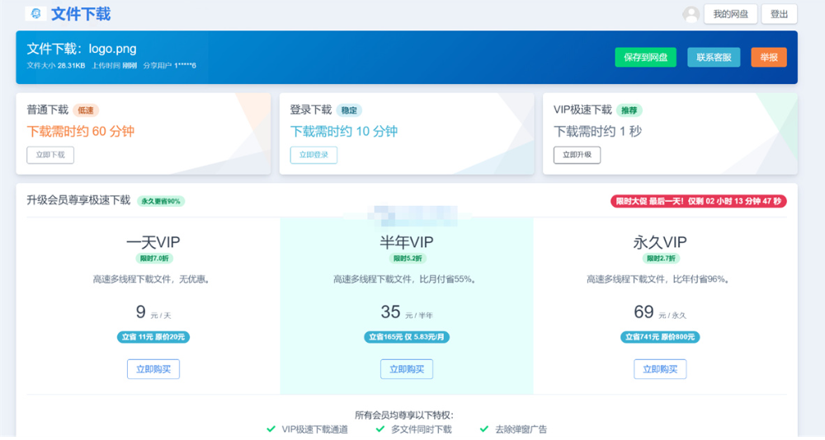The image size is (825, 440).
Task: Click the 登出 logout button
Action: 779,14
